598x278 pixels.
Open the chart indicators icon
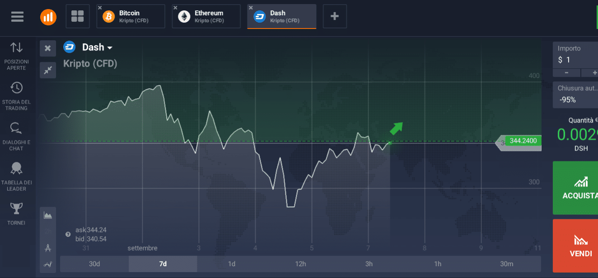[x=48, y=264]
